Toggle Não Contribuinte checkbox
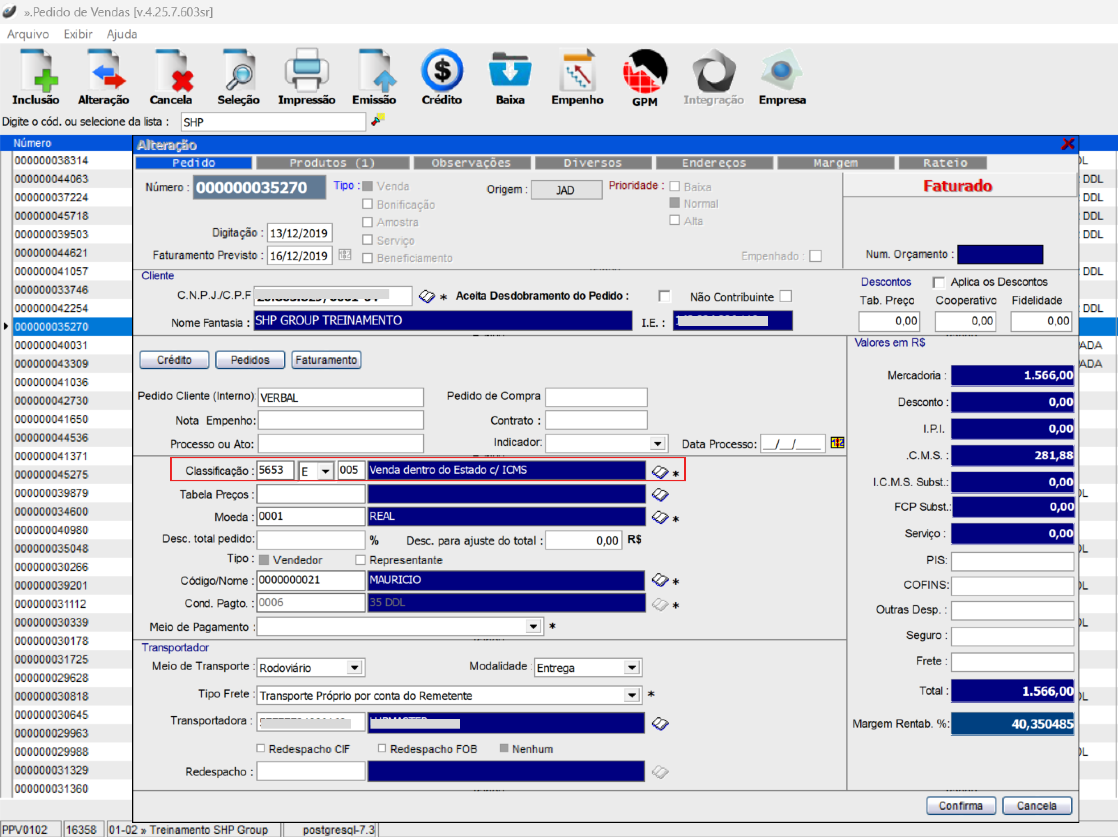The height and width of the screenshot is (837, 1118). pyautogui.click(x=785, y=296)
